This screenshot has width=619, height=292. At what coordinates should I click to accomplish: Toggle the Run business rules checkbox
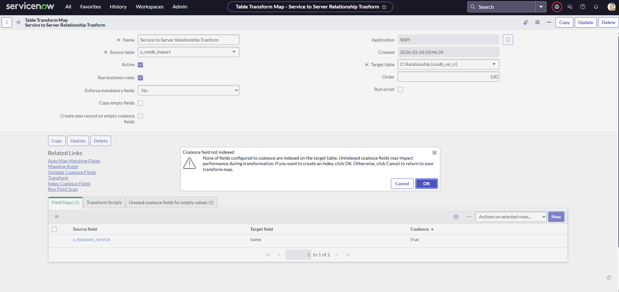(x=140, y=78)
